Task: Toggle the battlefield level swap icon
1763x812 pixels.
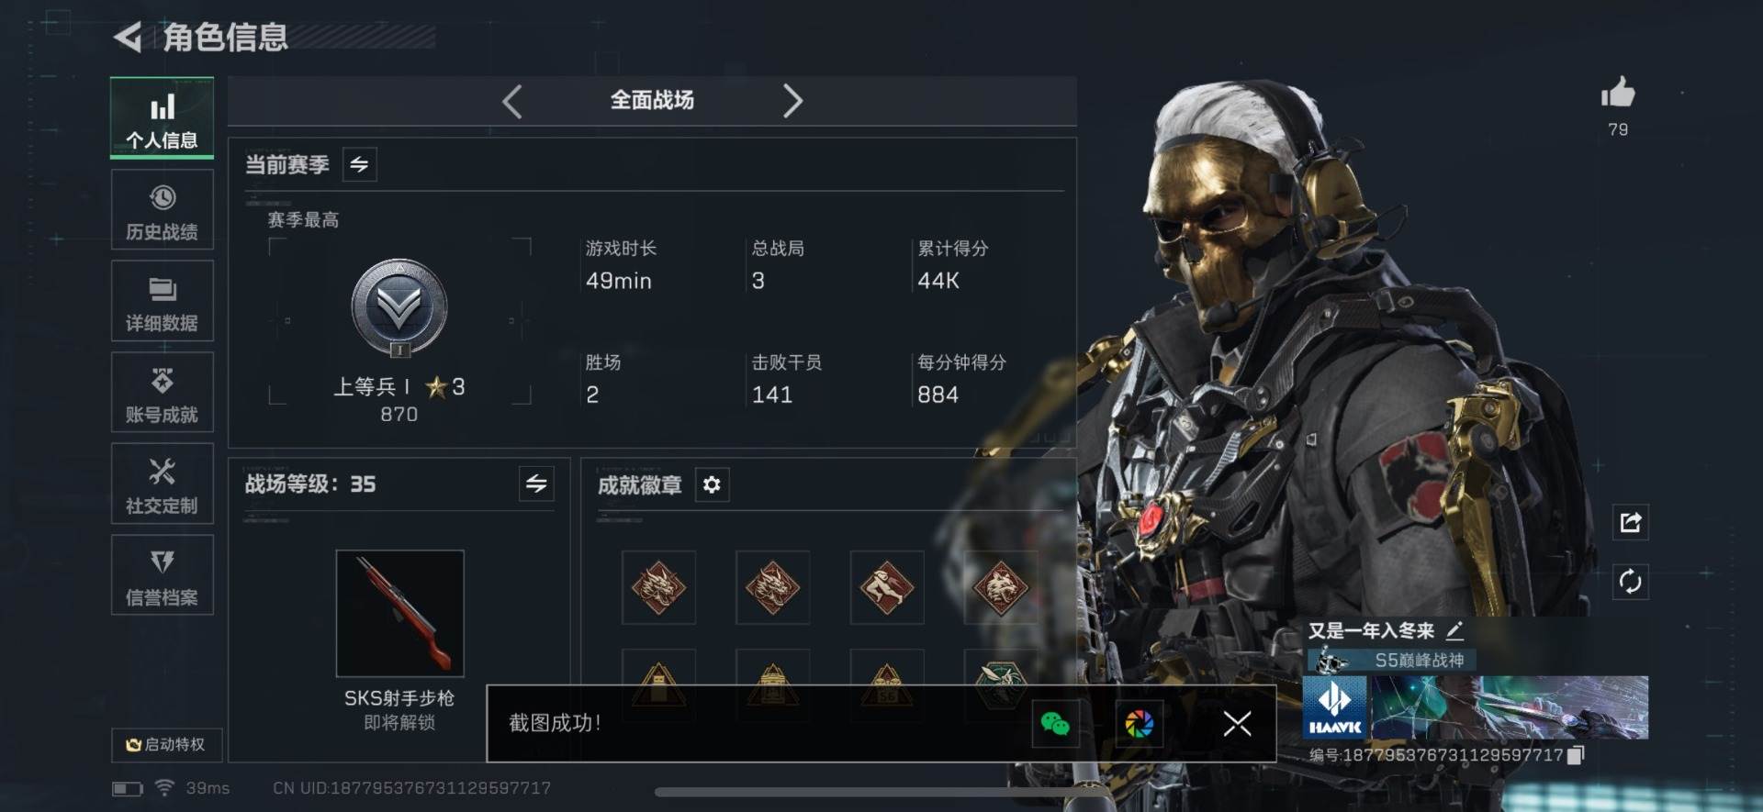Action: click(x=536, y=483)
